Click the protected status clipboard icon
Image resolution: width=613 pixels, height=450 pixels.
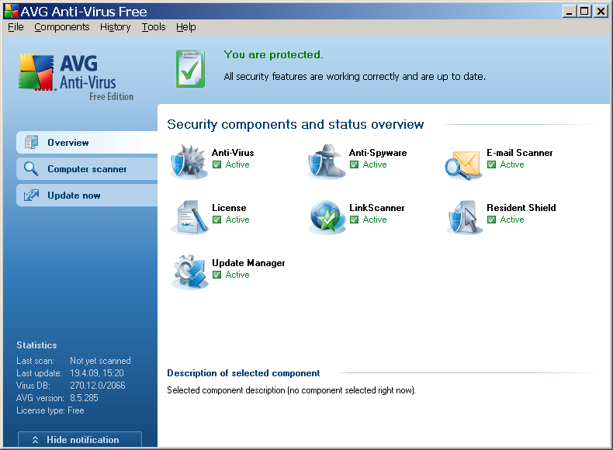point(190,69)
